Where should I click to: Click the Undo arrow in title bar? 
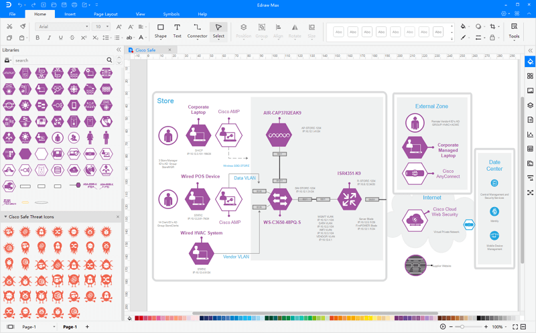20,5
